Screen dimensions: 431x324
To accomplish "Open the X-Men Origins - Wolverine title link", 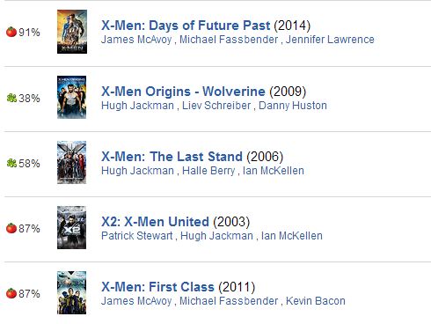I will click(x=183, y=92).
